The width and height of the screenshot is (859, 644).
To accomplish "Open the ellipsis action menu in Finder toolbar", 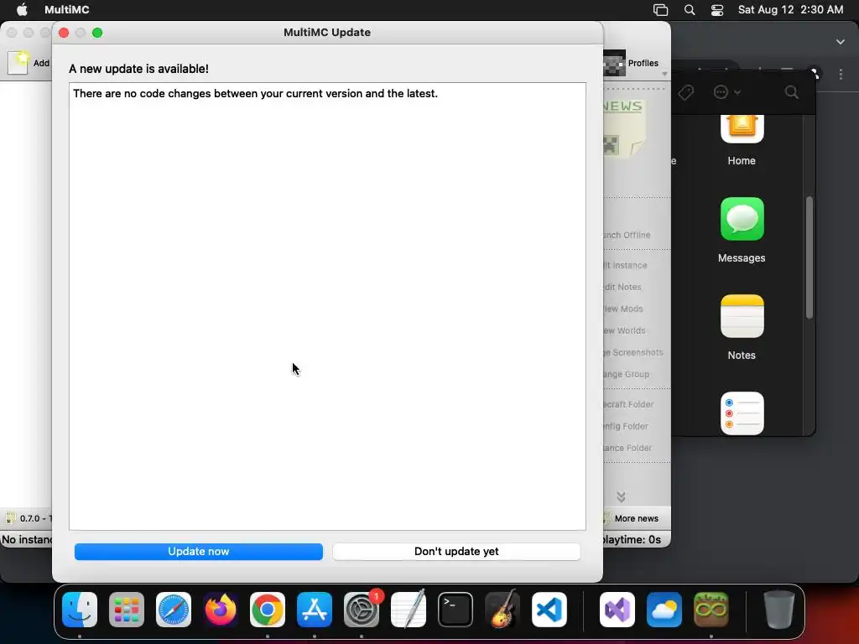I will 726,92.
